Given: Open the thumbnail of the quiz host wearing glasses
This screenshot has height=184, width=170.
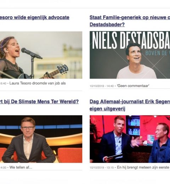Looking at the screenshot, I should point(41,139).
